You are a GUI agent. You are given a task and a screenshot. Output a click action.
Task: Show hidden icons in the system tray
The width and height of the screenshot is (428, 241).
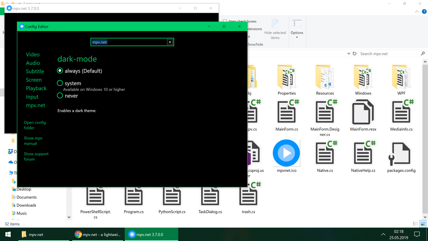tap(383, 234)
